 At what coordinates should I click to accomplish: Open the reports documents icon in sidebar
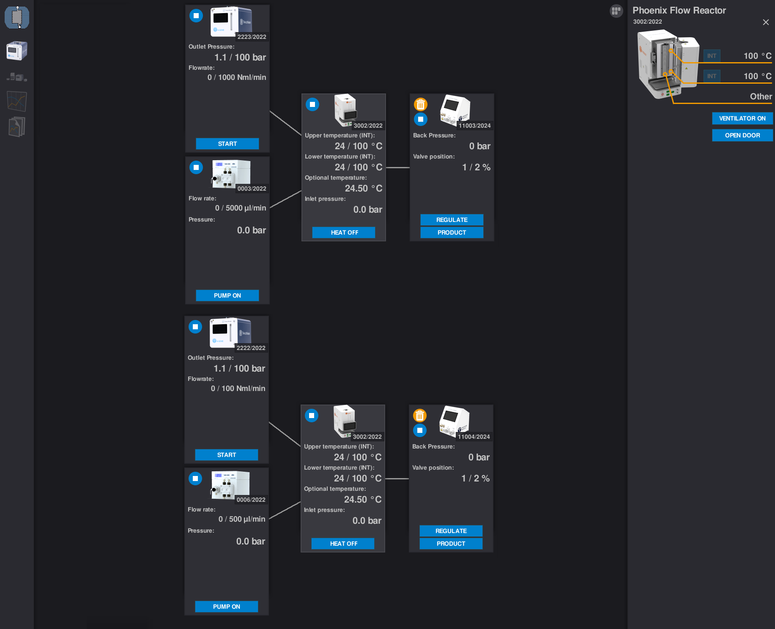pyautogui.click(x=17, y=127)
